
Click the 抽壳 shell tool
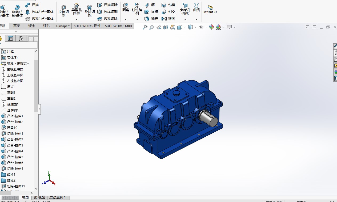151,19
